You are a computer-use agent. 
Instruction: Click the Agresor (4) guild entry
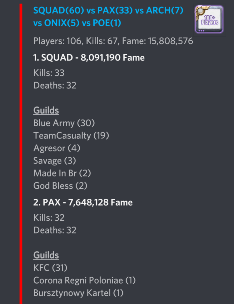pos(57,148)
